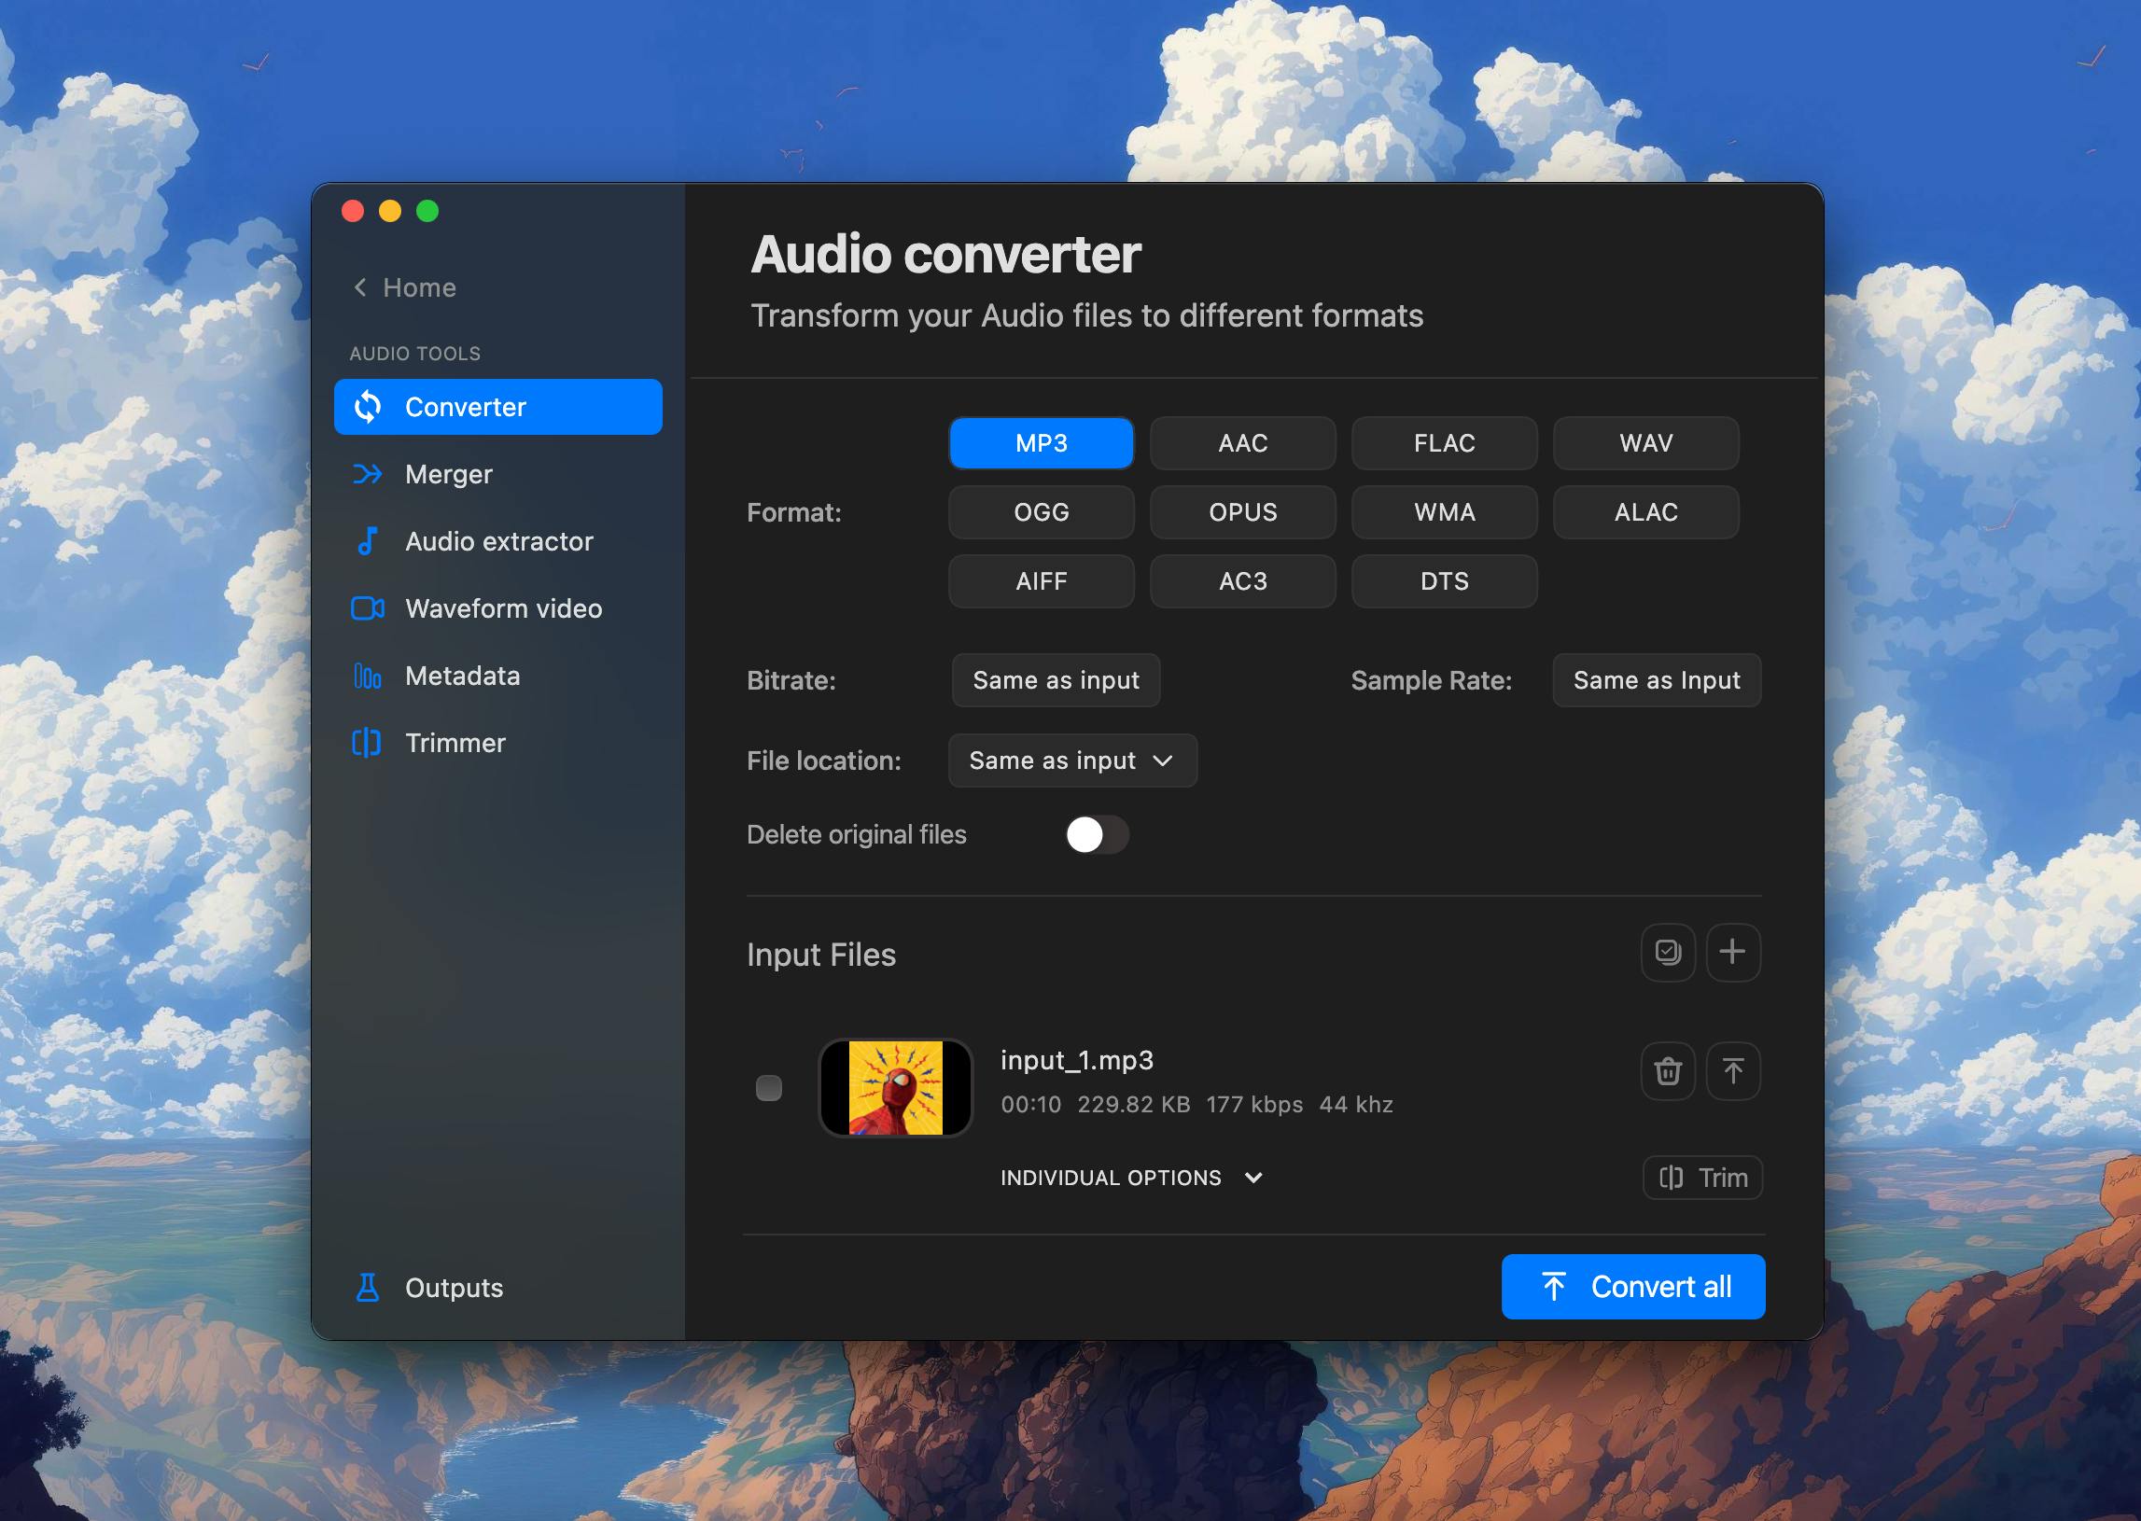Screen dimensions: 2141x1521
Task: Expand INDIVIDUAL OPTIONS section
Action: click(1131, 1178)
